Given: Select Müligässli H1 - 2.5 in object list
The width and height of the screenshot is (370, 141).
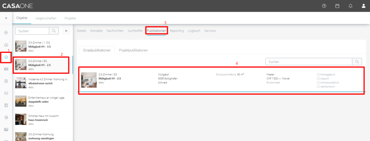Looking at the screenshot, I should (x=43, y=65).
